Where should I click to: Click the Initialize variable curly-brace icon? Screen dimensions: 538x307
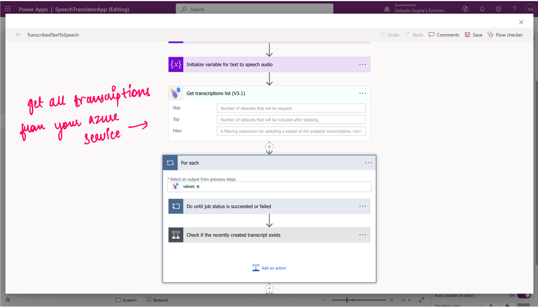pyautogui.click(x=176, y=65)
